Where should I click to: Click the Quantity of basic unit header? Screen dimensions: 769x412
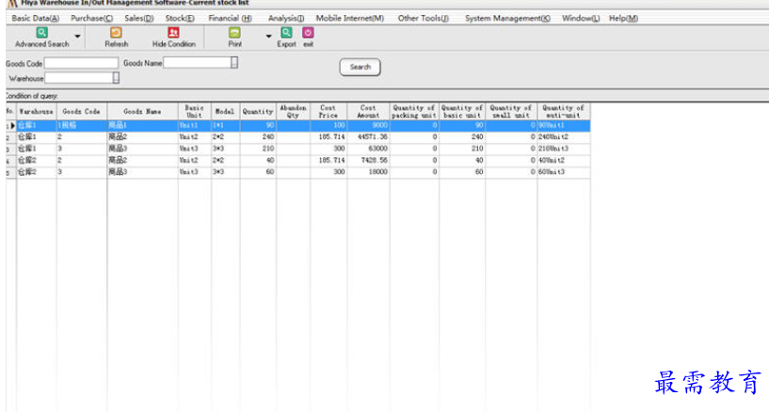(462, 111)
